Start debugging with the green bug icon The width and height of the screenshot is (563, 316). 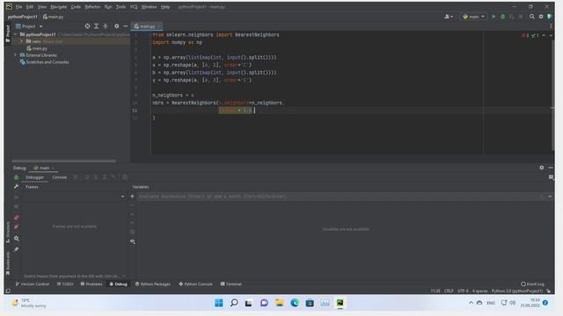click(x=502, y=17)
